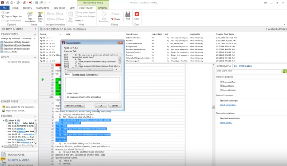The width and height of the screenshot is (287, 166).
Task: Click Link exhibits to this transcript icon
Action: pyautogui.click(x=3, y=107)
